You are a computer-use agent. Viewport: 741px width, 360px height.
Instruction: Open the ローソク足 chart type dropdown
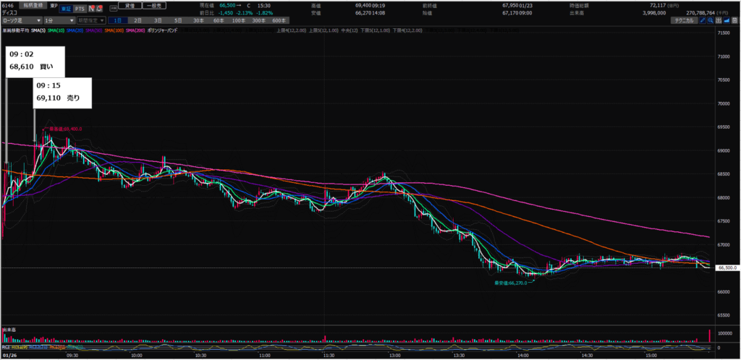(x=20, y=22)
